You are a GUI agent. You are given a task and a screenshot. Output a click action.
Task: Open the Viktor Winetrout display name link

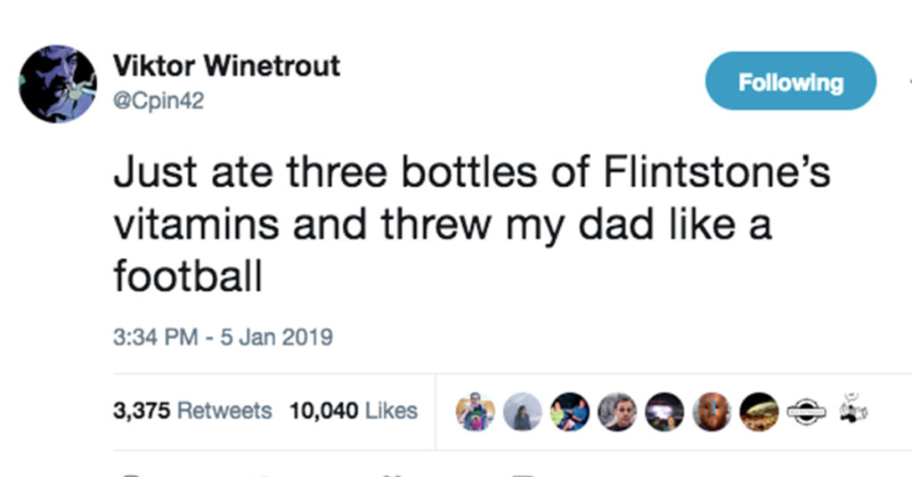(x=226, y=65)
